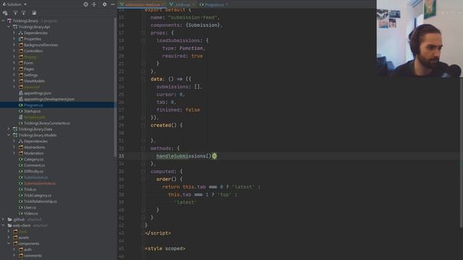Select the assets folder in web-client
This screenshot has height=260, width=463.
[24, 238]
